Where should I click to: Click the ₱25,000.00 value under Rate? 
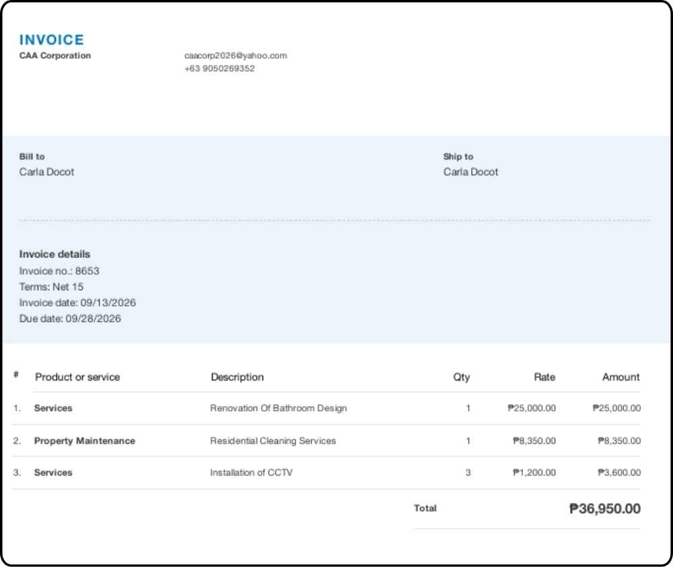pyautogui.click(x=532, y=408)
